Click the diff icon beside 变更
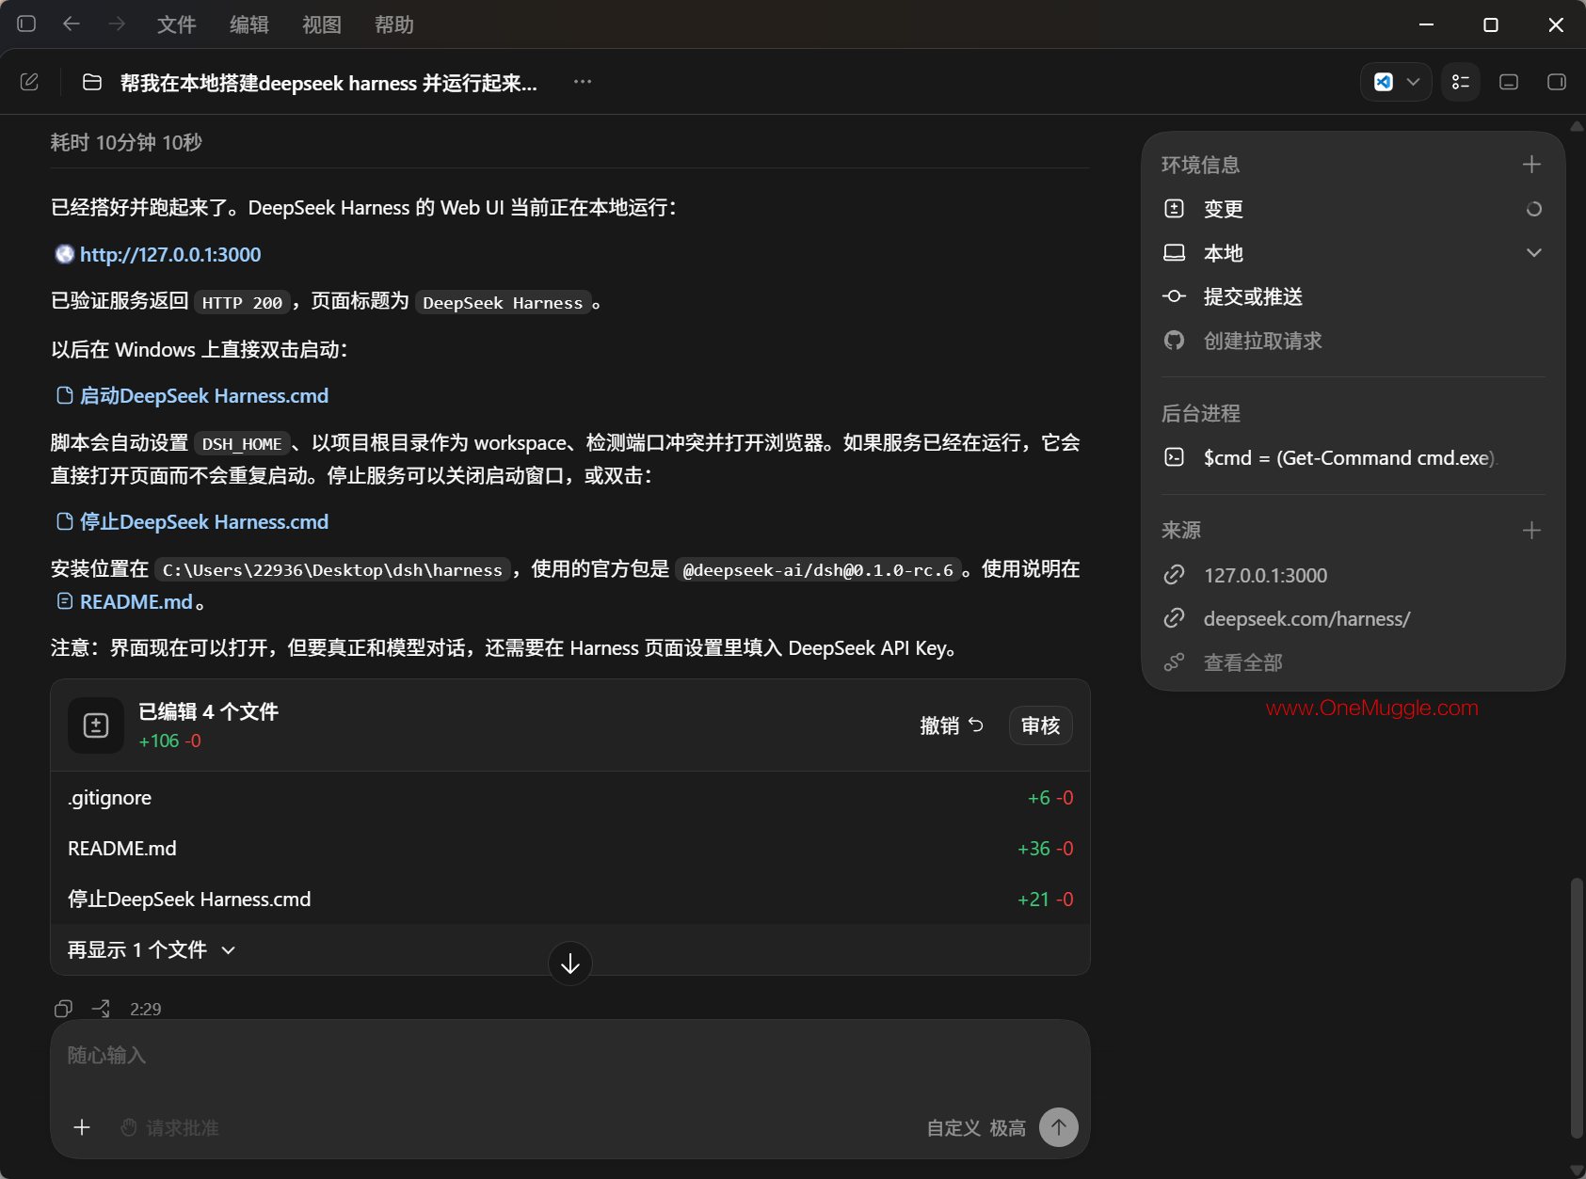Viewport: 1586px width, 1179px height. point(1174,209)
